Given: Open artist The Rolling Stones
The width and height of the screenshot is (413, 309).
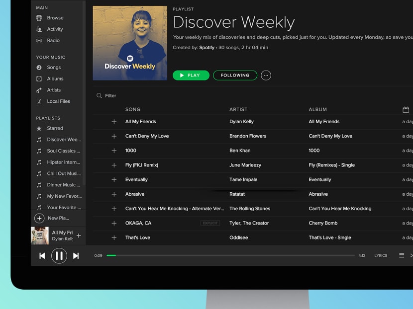Looking at the screenshot, I should (x=250, y=209).
